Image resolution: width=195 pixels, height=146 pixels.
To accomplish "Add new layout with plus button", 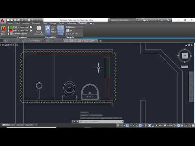I will click(x=36, y=125).
